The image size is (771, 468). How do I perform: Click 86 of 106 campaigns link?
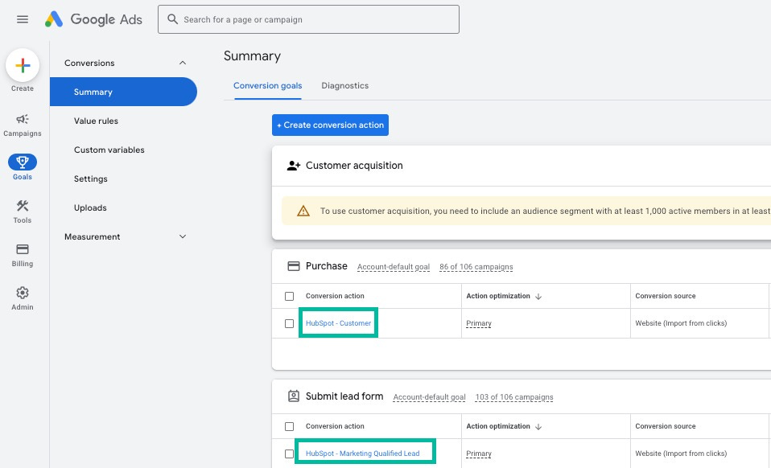tap(476, 267)
